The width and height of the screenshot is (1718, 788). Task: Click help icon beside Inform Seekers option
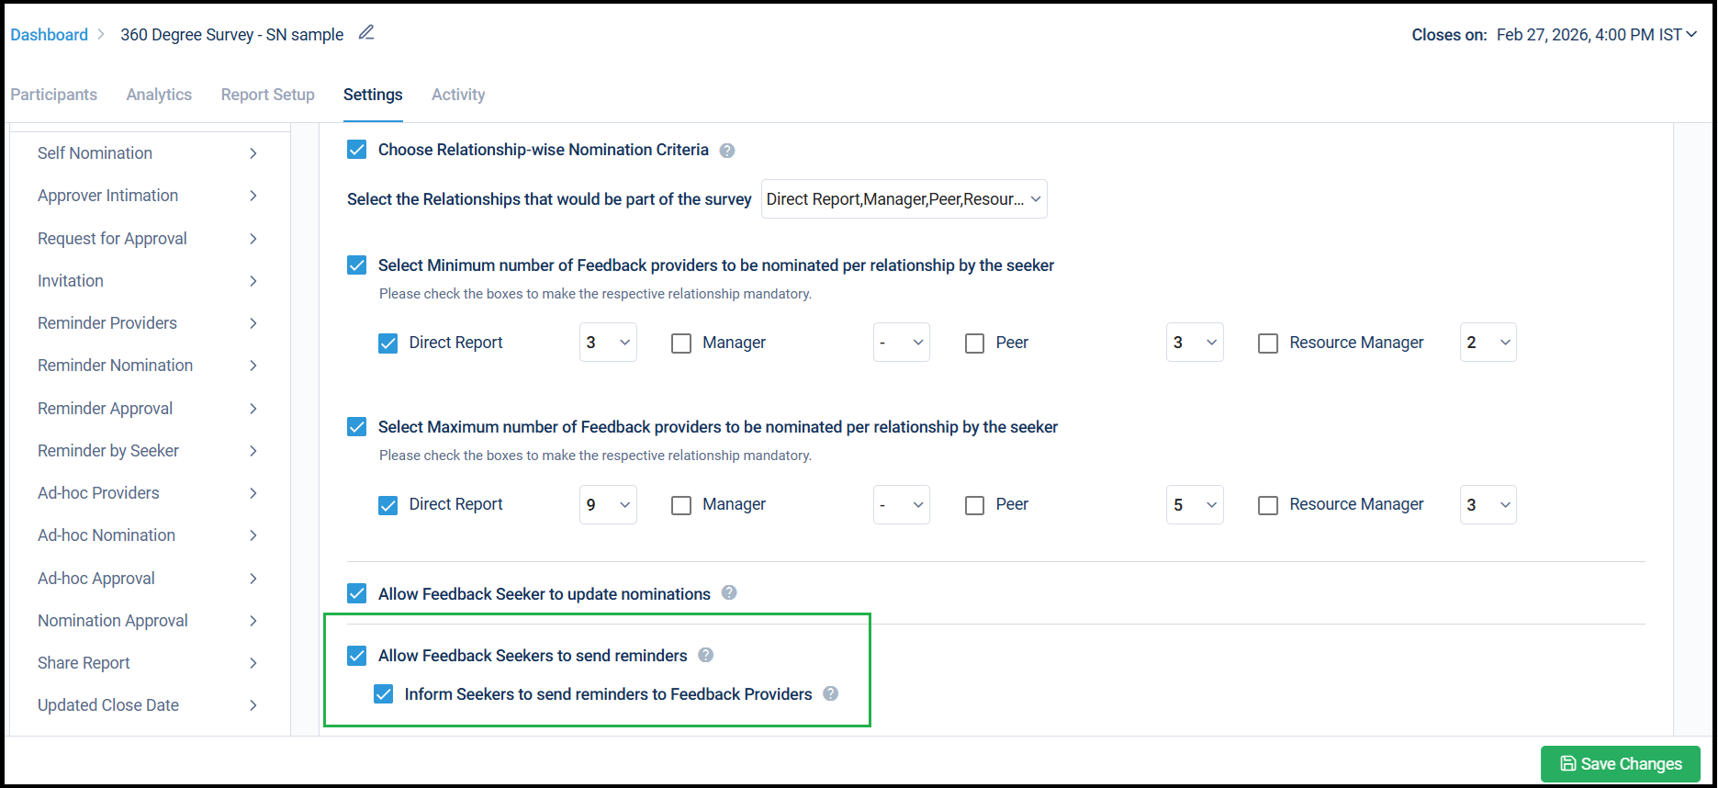[x=830, y=693]
